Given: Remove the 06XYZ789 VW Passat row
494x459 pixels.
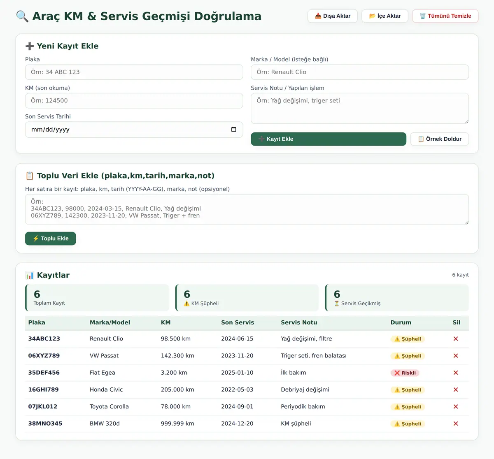Looking at the screenshot, I should click(x=456, y=356).
